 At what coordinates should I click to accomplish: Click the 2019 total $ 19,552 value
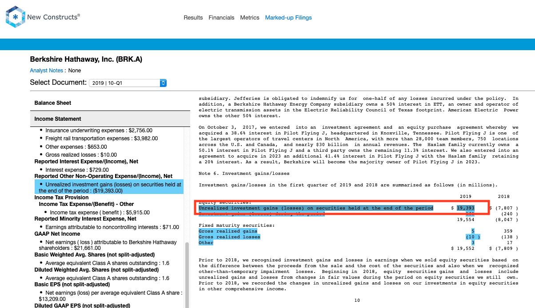463,249
